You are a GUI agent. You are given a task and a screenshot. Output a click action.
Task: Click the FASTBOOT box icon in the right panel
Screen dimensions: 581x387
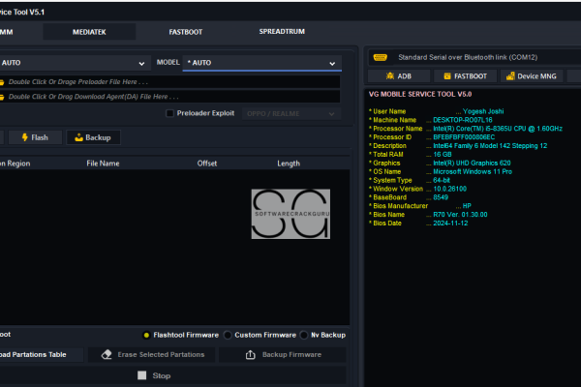tap(447, 76)
